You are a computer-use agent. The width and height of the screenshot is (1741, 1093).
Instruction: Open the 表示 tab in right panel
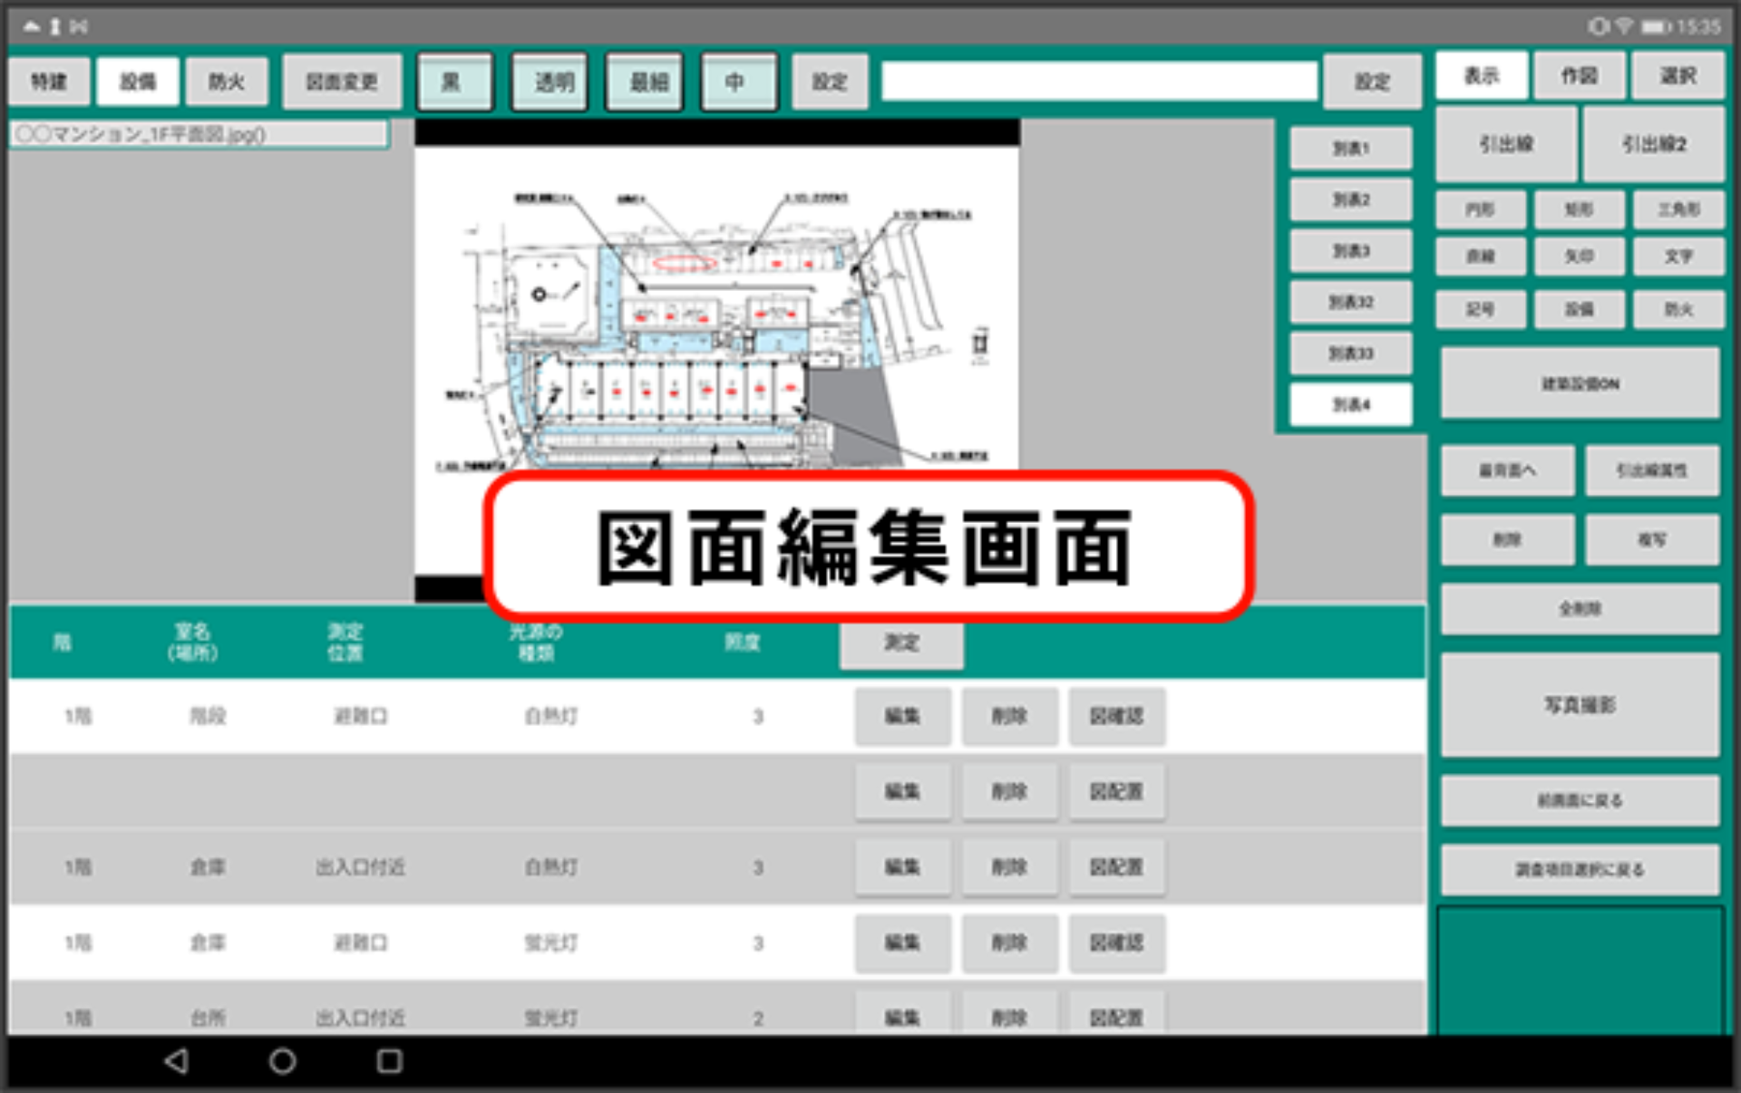(1482, 76)
